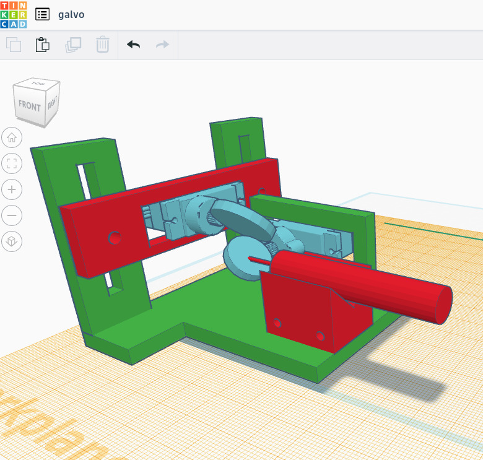Zoom in with the plus button
This screenshot has height=460, width=483.
pos(12,189)
